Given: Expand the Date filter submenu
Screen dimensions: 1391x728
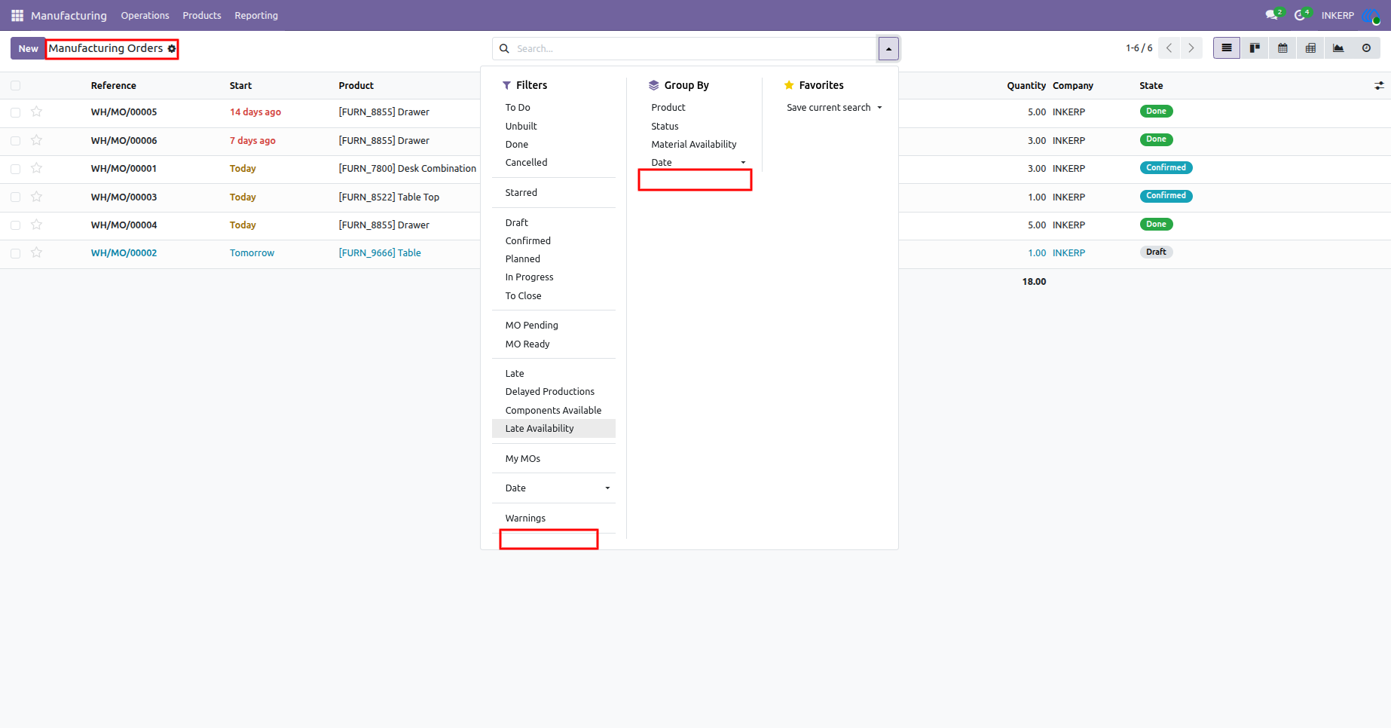Looking at the screenshot, I should [554, 488].
